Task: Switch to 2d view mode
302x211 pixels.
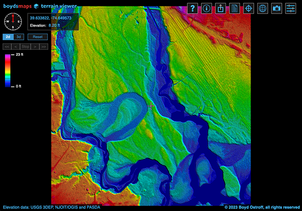Action: pos(8,37)
